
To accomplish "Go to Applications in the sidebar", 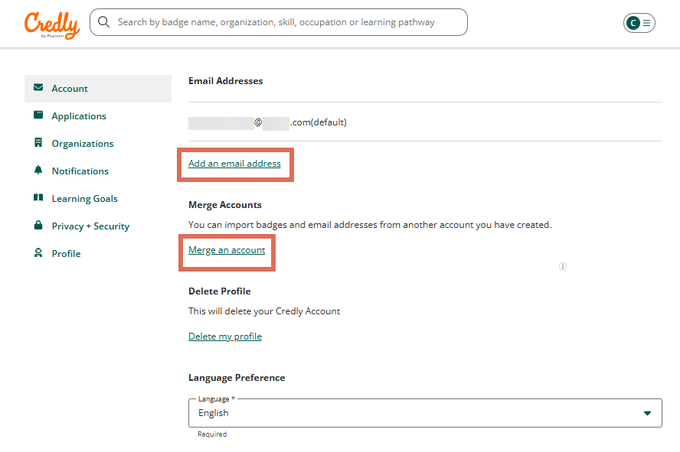I will (x=98, y=116).
